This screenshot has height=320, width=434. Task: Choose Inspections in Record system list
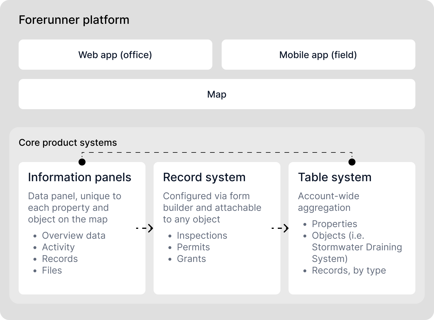202,235
